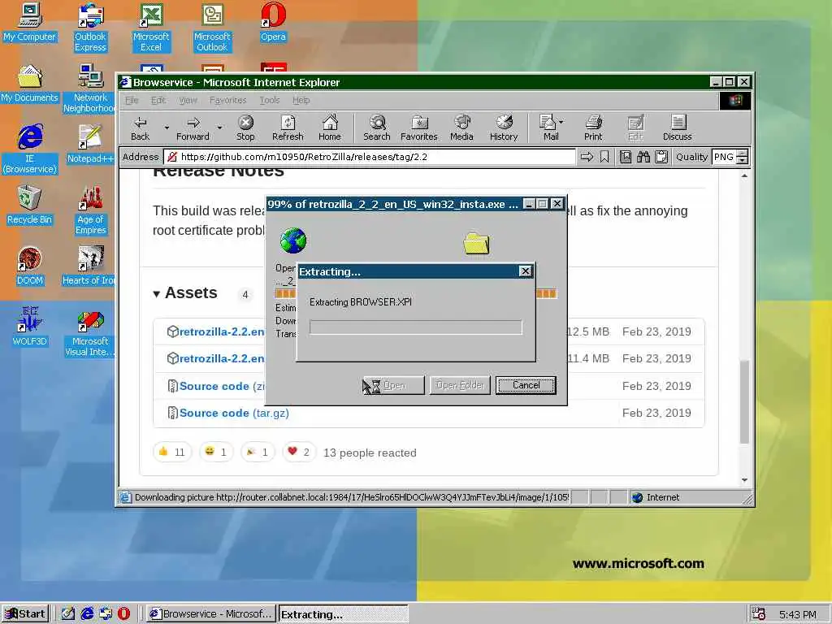The image size is (832, 624).
Task: Select the DOOM desktop shortcut
Action: click(x=29, y=266)
